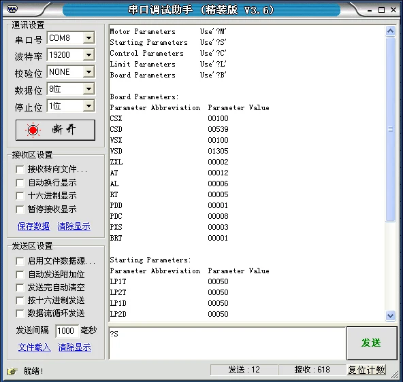Click 清除显示 link in receive settings
403x382 pixels.
pyautogui.click(x=74, y=226)
